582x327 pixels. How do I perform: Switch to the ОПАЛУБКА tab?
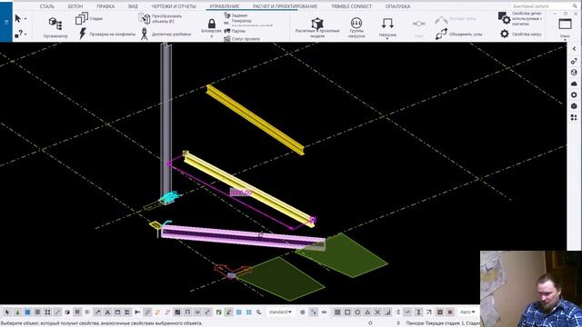[x=397, y=6]
